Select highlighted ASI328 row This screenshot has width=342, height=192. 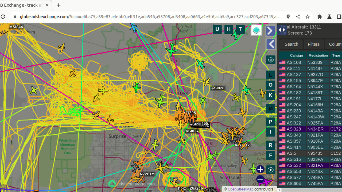(x=310, y=129)
